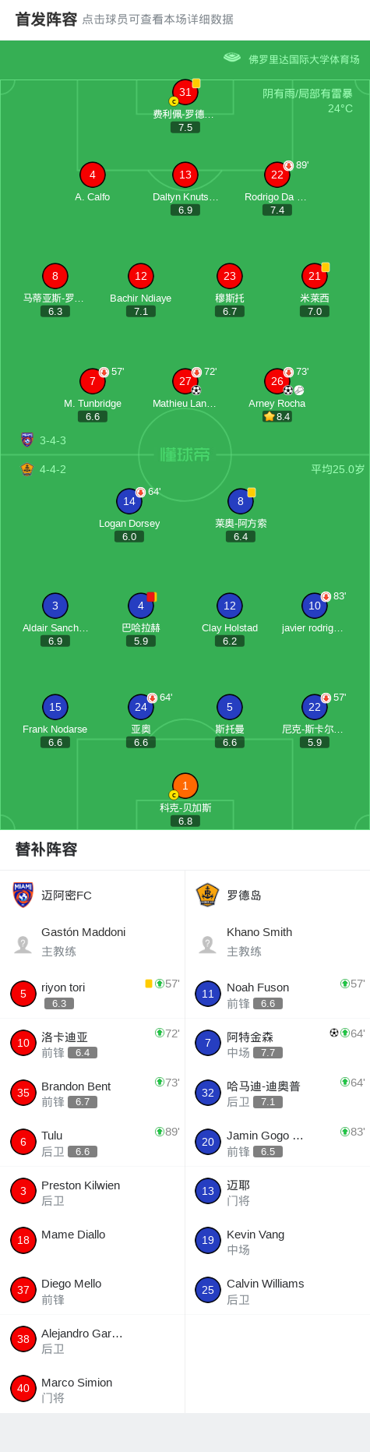The width and height of the screenshot is (370, 1452).
Task: Open substitute Noah Fuson details
Action: point(277,994)
